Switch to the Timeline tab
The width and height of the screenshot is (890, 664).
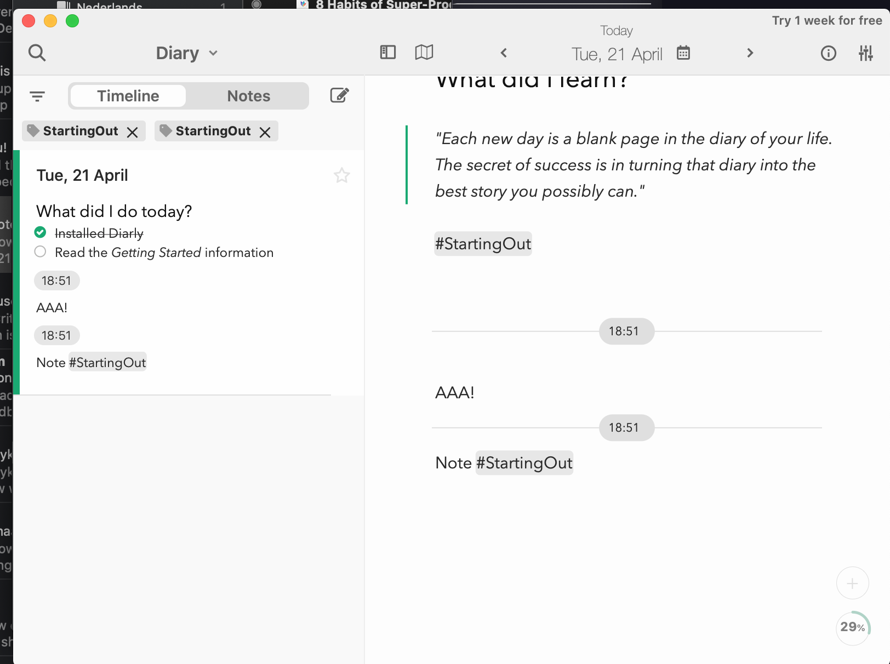(128, 96)
